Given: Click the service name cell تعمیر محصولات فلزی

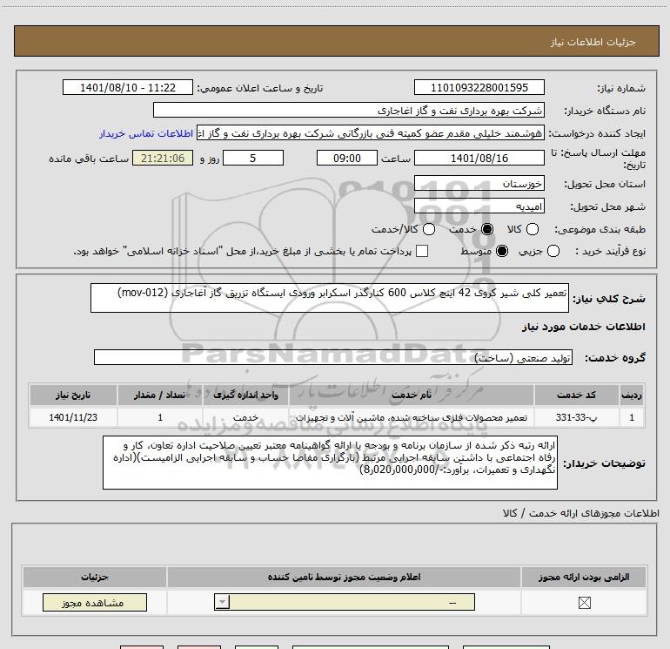Looking at the screenshot, I should click(x=411, y=417).
